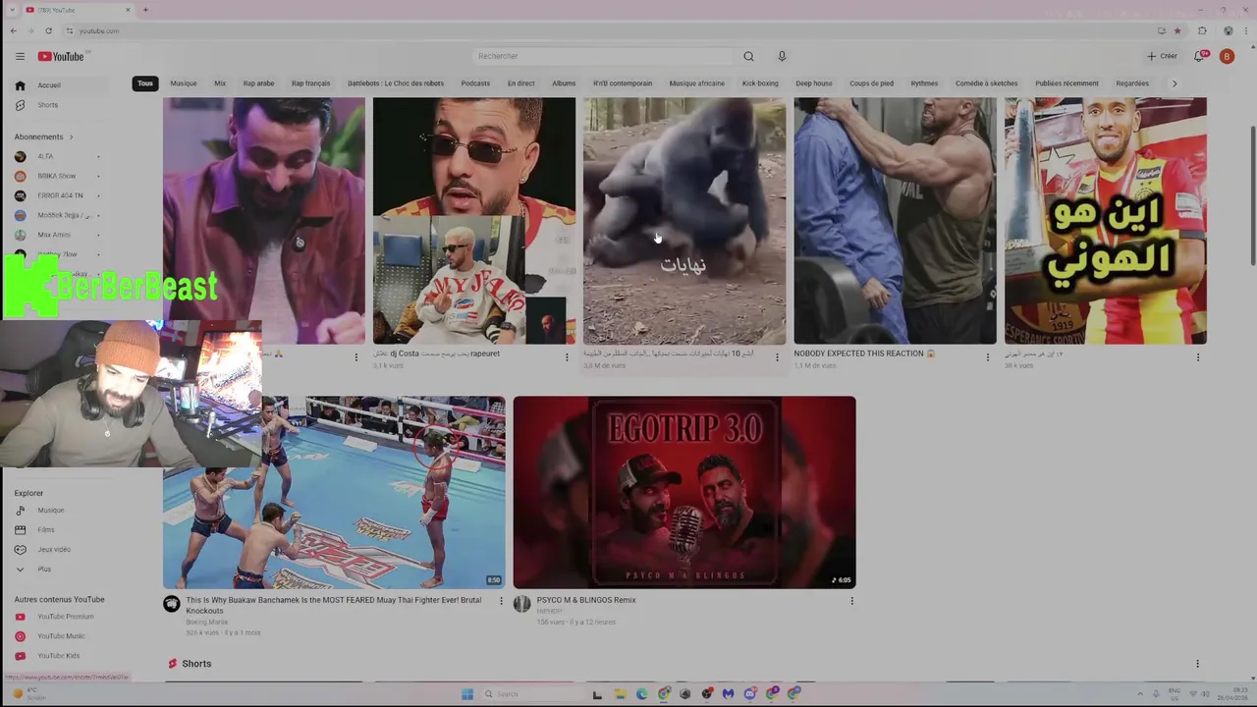This screenshot has height=707, width=1257.
Task: Open the Buakaw Banchamek Muay Thai thumbnail
Action: tap(334, 492)
